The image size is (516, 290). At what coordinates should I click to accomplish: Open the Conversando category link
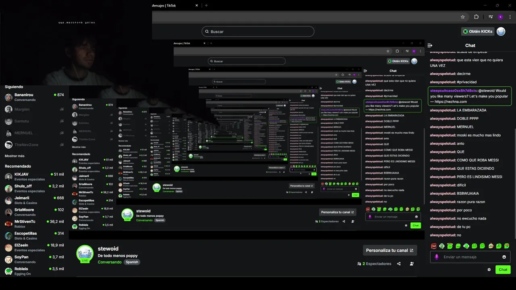110,262
